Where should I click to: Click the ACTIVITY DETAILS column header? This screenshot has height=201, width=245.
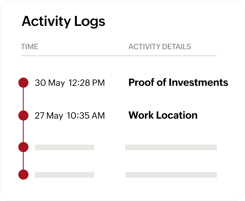click(160, 47)
